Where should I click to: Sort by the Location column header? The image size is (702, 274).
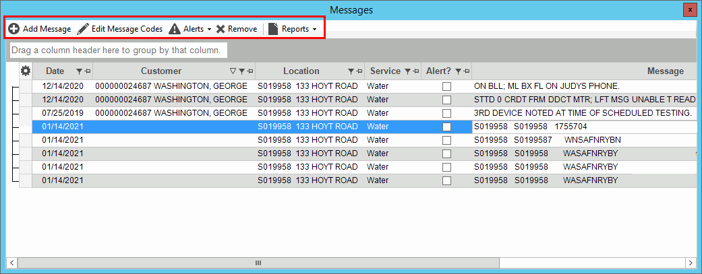pos(301,71)
